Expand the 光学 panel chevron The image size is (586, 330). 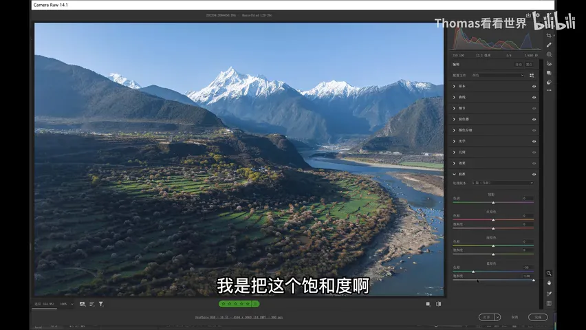coord(454,141)
